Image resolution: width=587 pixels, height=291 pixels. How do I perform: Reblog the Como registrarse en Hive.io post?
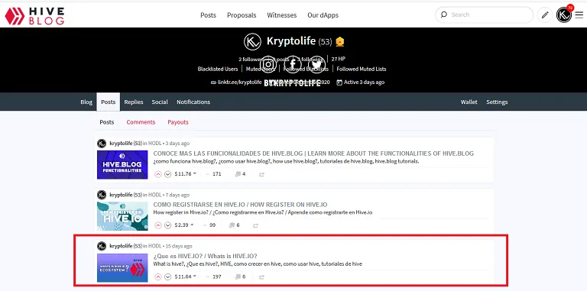coord(255,225)
